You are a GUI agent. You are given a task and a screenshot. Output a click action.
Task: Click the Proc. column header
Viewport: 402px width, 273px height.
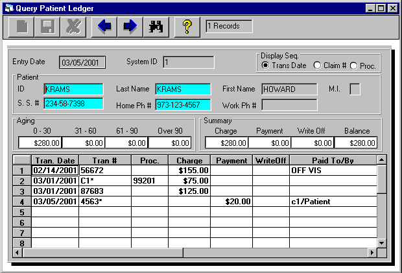pos(150,160)
